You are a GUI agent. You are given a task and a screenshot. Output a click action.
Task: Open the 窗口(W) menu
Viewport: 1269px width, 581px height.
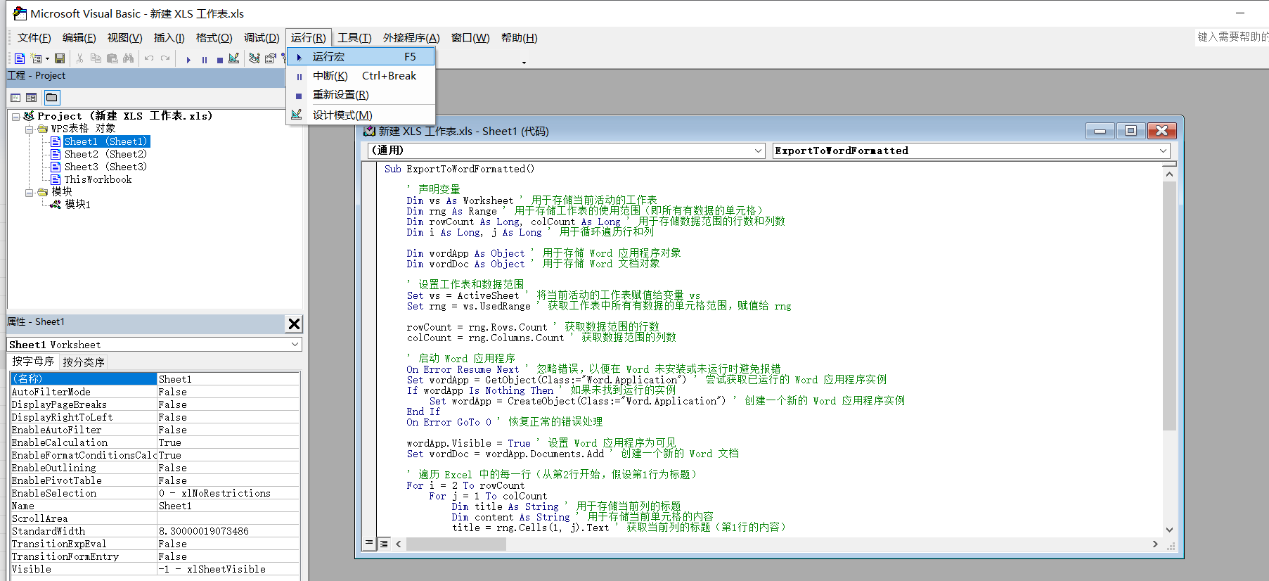(470, 38)
